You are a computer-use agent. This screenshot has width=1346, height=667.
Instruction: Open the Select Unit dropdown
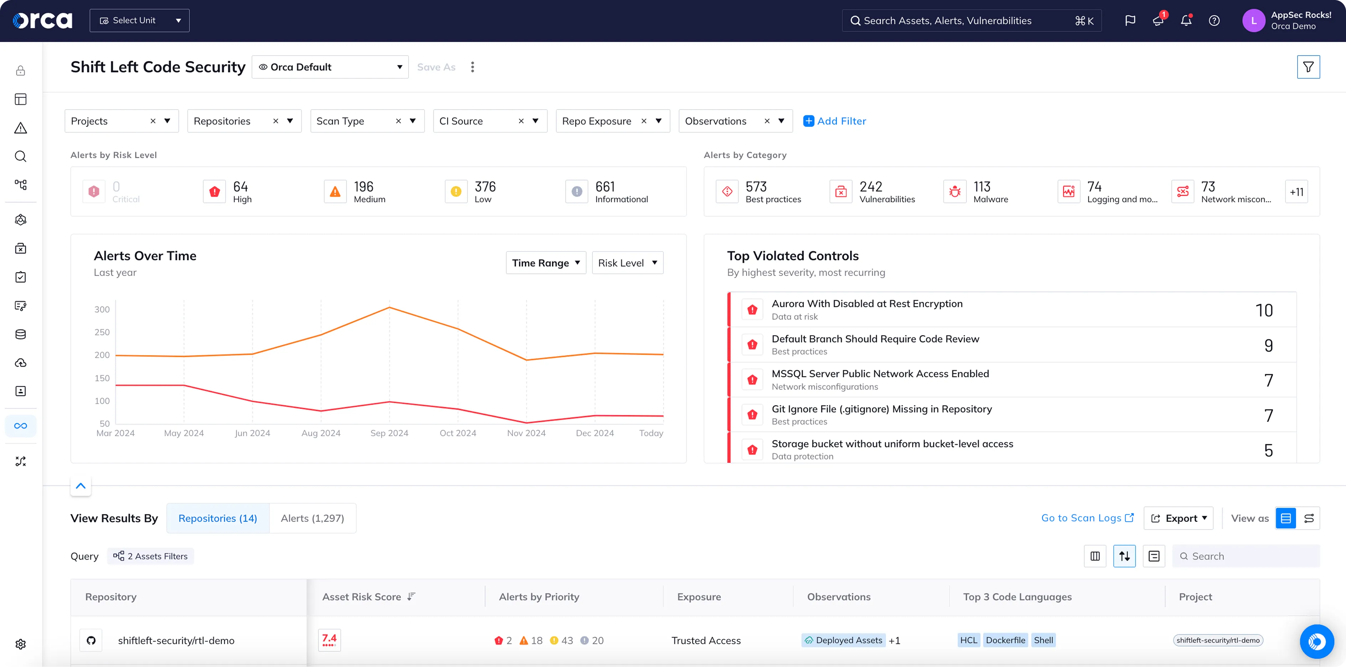139,20
